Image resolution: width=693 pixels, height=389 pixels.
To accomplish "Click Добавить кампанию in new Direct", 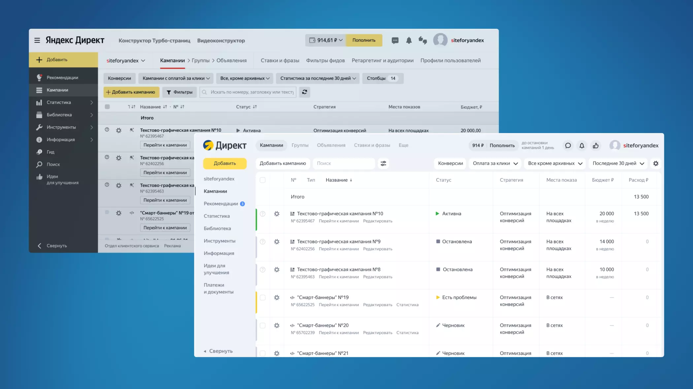I will [283, 163].
